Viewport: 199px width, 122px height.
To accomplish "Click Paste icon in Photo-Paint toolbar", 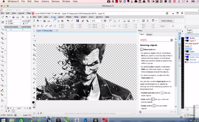I will (x=62, y=21).
